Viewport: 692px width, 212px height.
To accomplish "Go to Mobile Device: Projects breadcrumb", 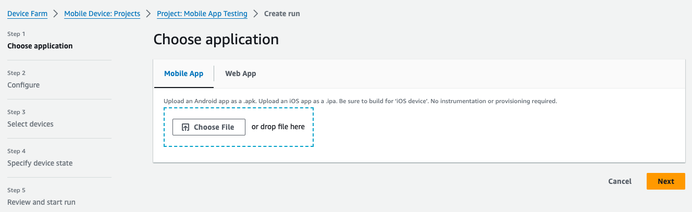I will 102,14.
